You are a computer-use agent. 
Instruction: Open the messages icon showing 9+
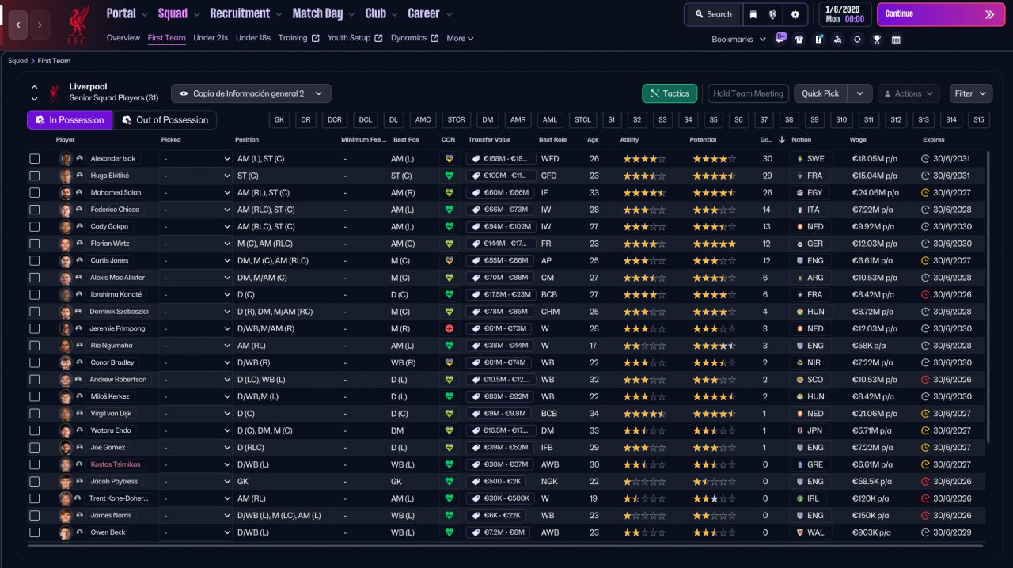tap(780, 38)
